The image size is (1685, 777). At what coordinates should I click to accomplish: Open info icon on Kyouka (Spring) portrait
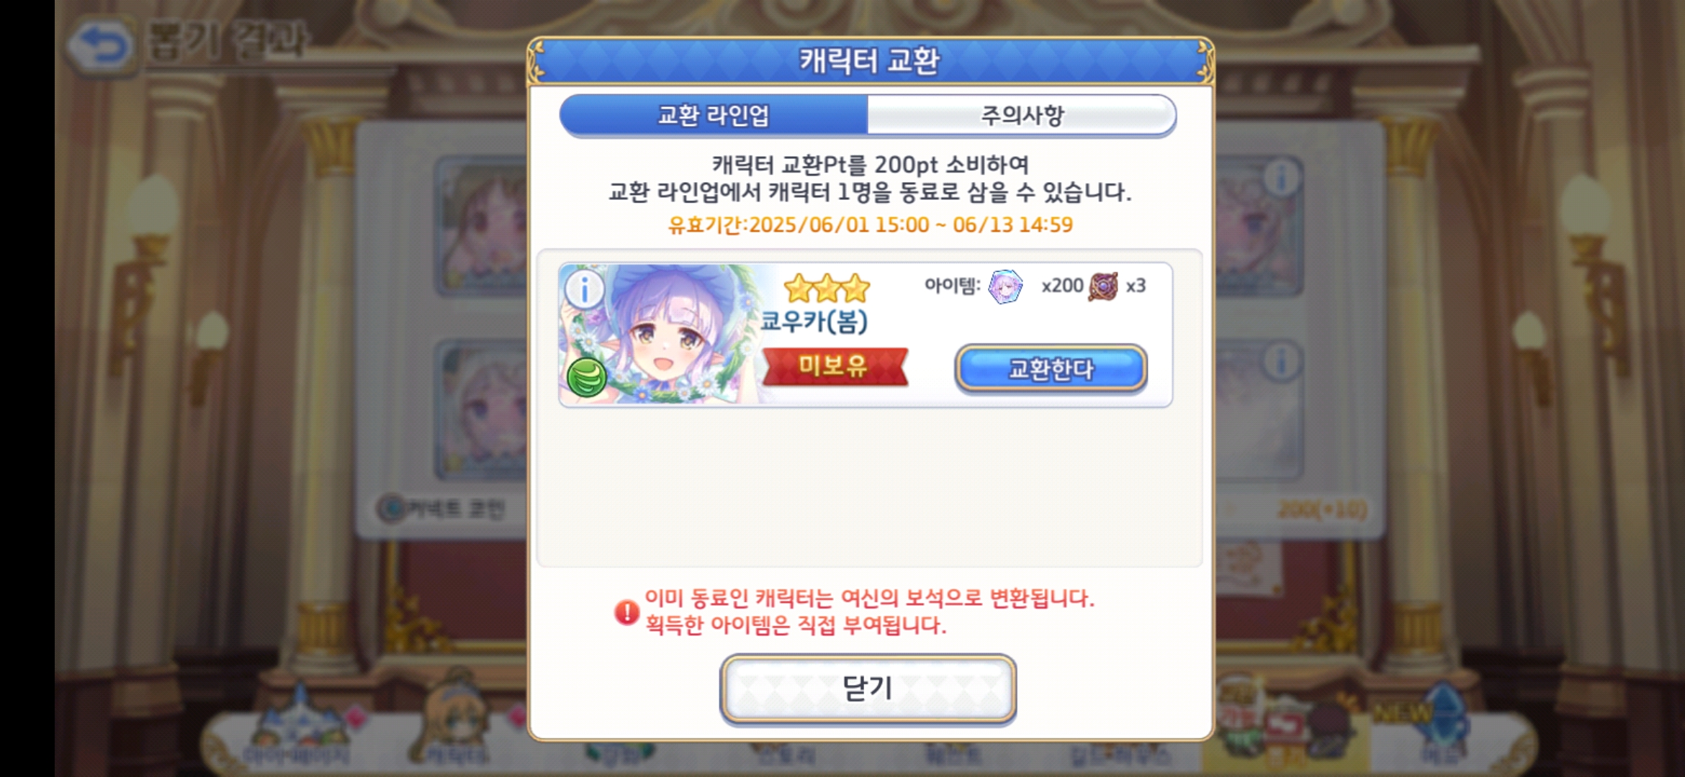click(x=585, y=291)
